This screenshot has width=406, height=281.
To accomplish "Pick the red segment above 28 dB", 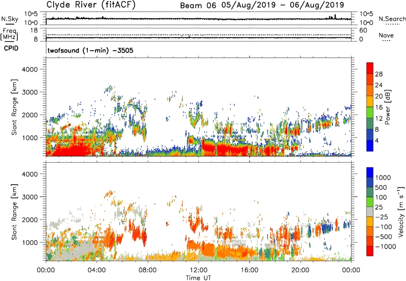I will 370,68.
